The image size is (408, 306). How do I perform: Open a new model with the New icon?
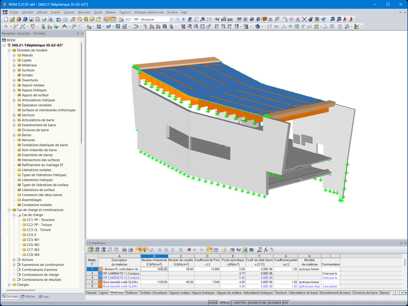6,19
